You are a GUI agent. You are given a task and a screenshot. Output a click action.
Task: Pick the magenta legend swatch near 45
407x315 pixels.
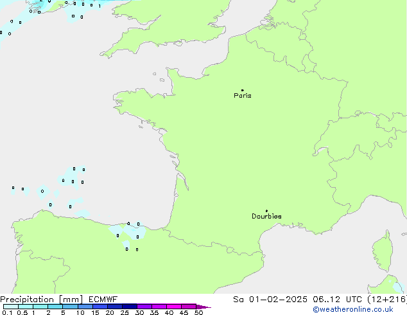[x=188, y=307]
